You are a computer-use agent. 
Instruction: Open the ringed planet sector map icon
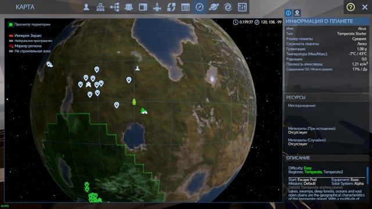(214, 7)
